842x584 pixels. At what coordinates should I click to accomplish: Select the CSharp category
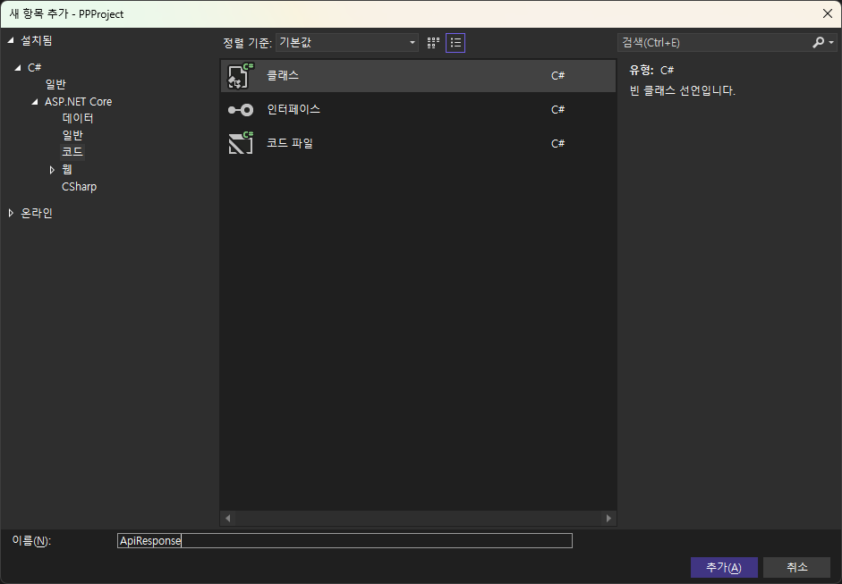click(79, 187)
